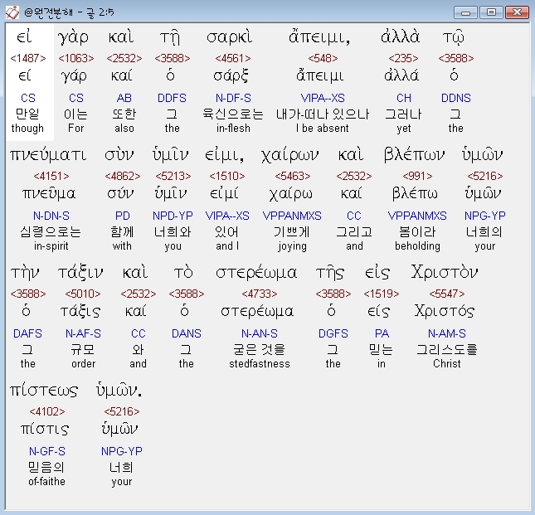Click the lemma σάρξ

coord(231,75)
